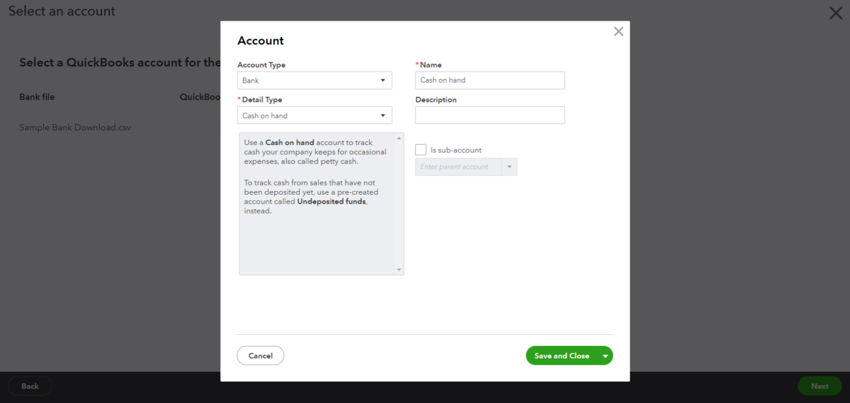Screen dimensions: 850x403
Task: Click the Account dialog title
Action: pos(260,40)
